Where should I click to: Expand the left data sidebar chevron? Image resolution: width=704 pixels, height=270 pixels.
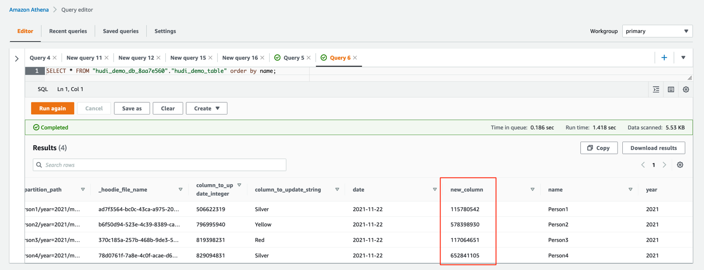pos(17,59)
